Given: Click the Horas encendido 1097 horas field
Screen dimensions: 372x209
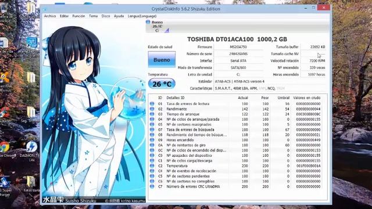Looking at the screenshot, I should [x=313, y=74].
